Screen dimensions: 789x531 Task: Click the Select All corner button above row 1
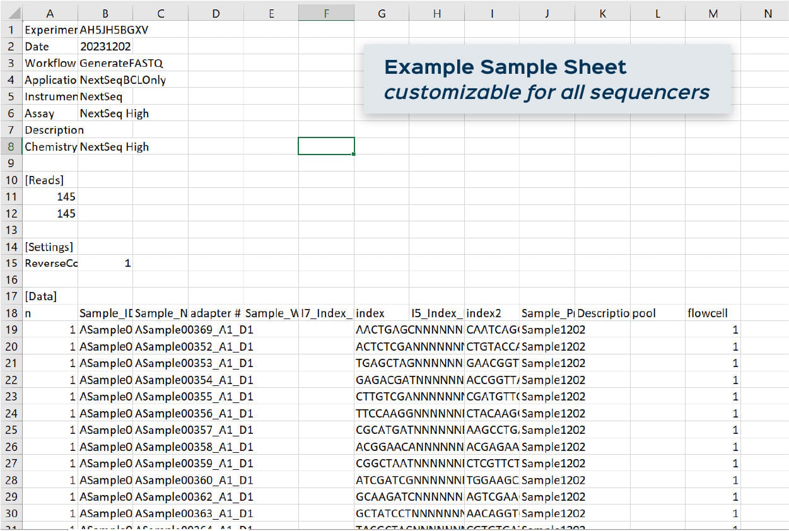(11, 13)
